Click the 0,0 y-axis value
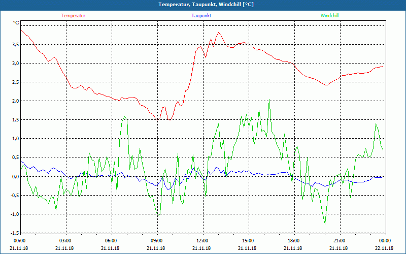The height and width of the screenshot is (254, 406). [16, 176]
